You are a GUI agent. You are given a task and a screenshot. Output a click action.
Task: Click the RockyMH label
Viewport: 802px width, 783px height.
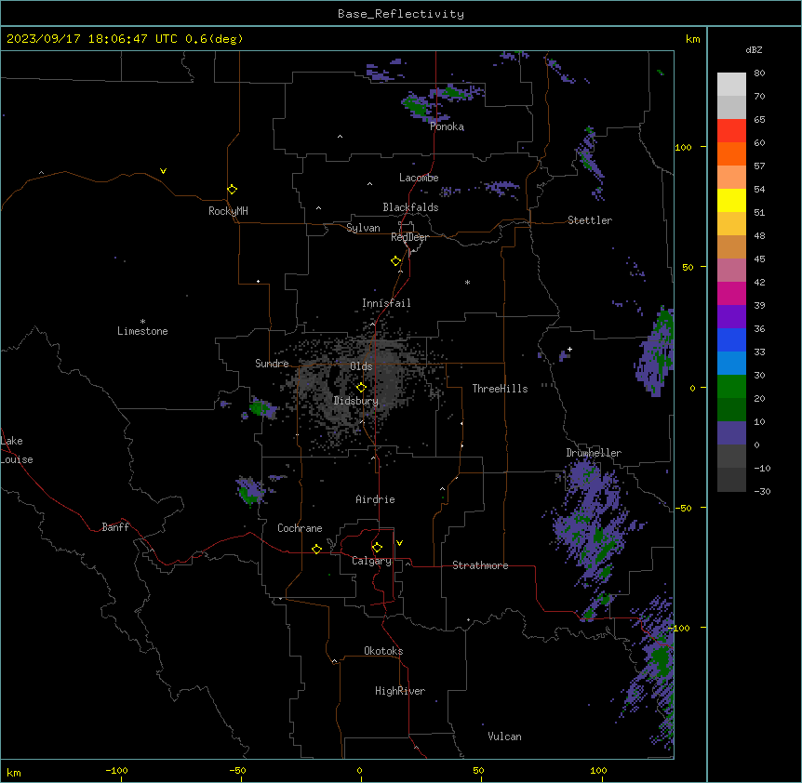pos(228,211)
